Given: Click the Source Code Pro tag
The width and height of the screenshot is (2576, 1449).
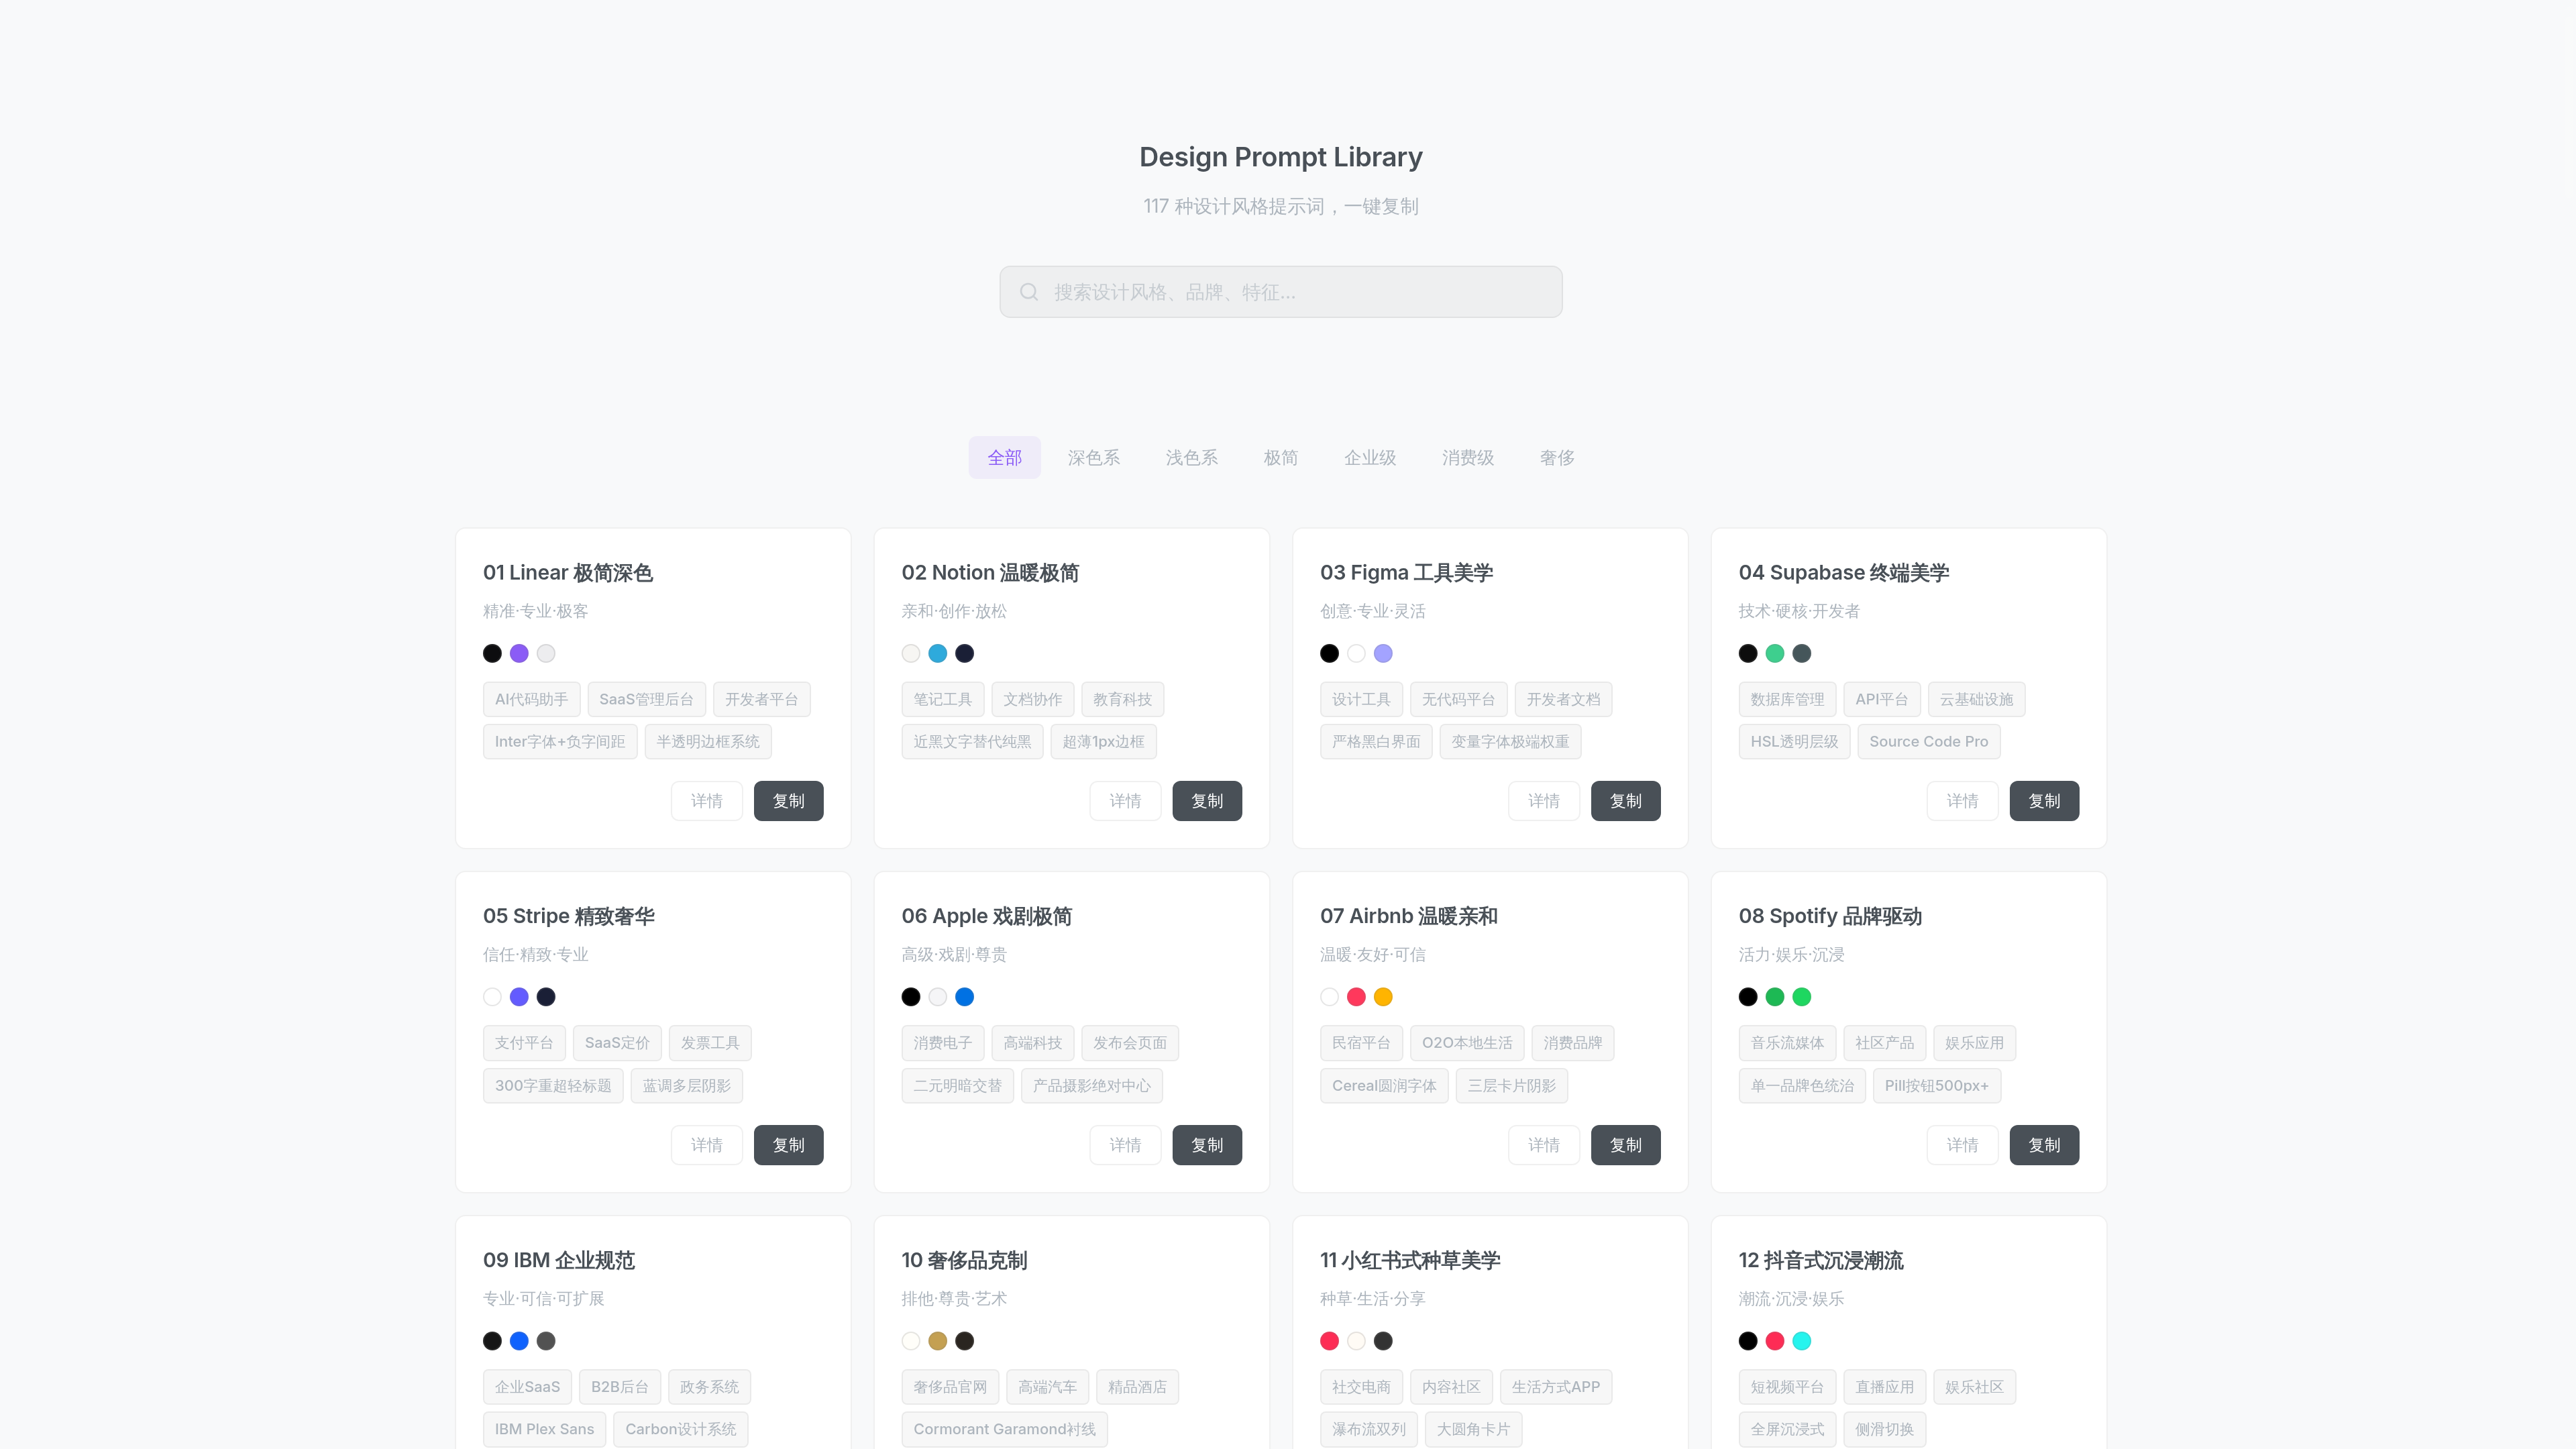Looking at the screenshot, I should [x=1928, y=741].
